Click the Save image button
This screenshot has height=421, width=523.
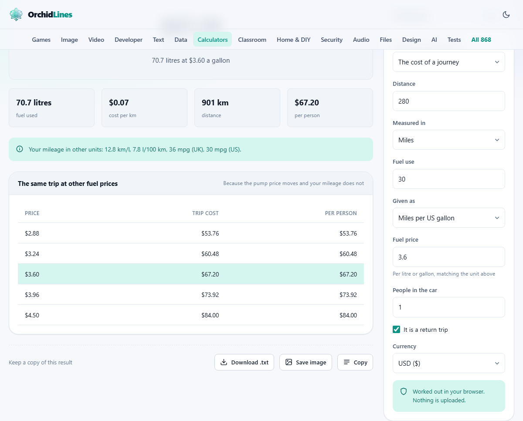[x=306, y=362]
